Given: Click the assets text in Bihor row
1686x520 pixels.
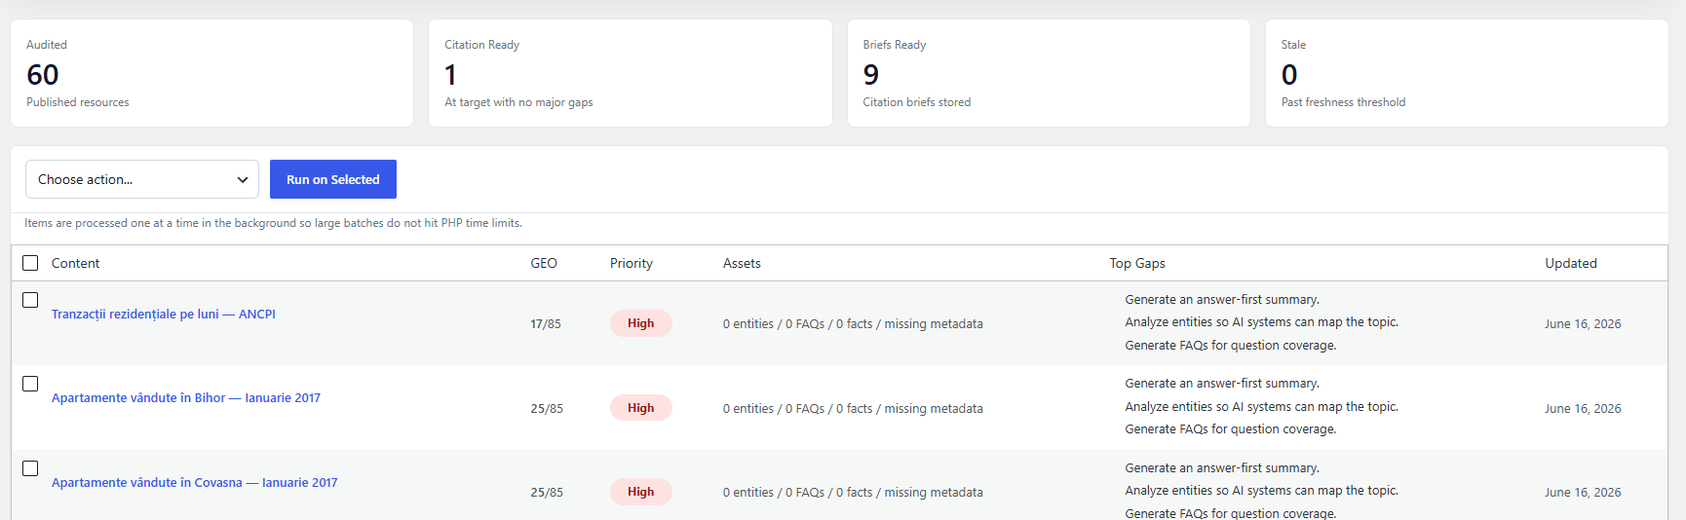Looking at the screenshot, I should point(853,409).
